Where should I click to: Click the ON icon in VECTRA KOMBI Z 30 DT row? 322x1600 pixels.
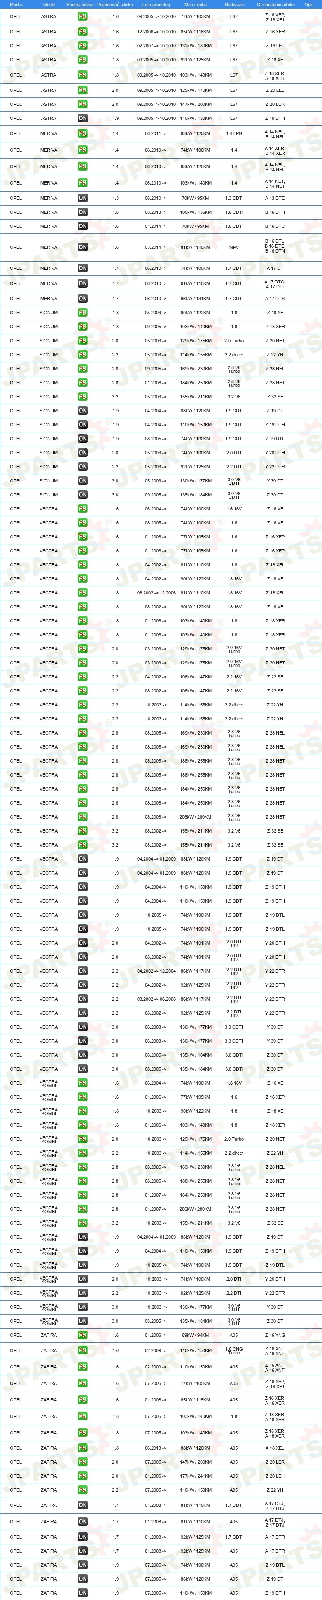82,1321
